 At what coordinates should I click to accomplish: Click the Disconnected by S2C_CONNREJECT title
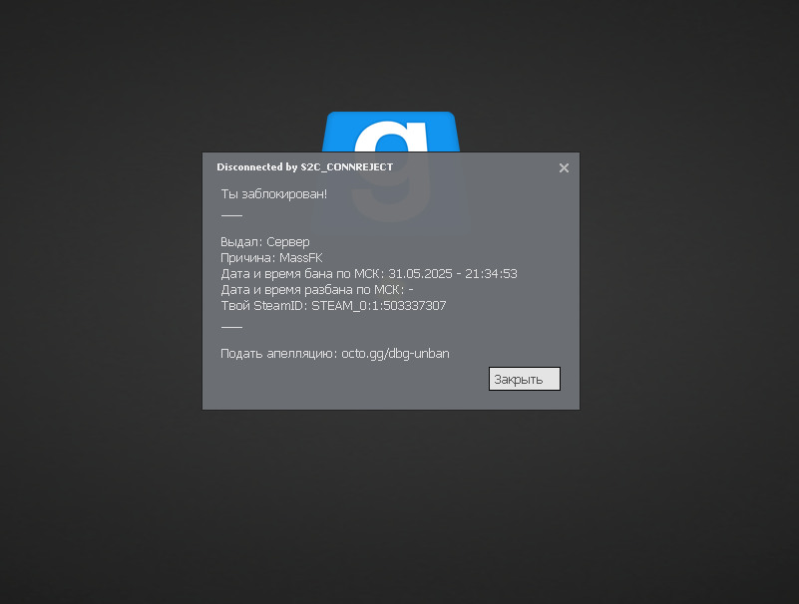click(x=304, y=167)
